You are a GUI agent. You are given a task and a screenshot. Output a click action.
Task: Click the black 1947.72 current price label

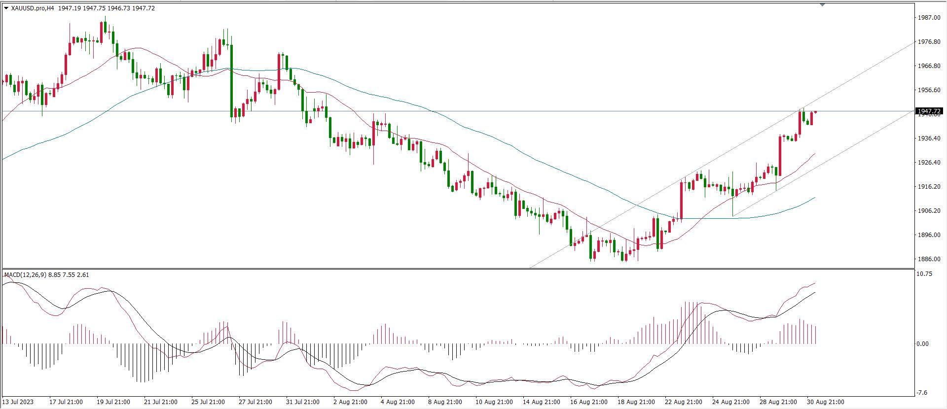pyautogui.click(x=929, y=111)
